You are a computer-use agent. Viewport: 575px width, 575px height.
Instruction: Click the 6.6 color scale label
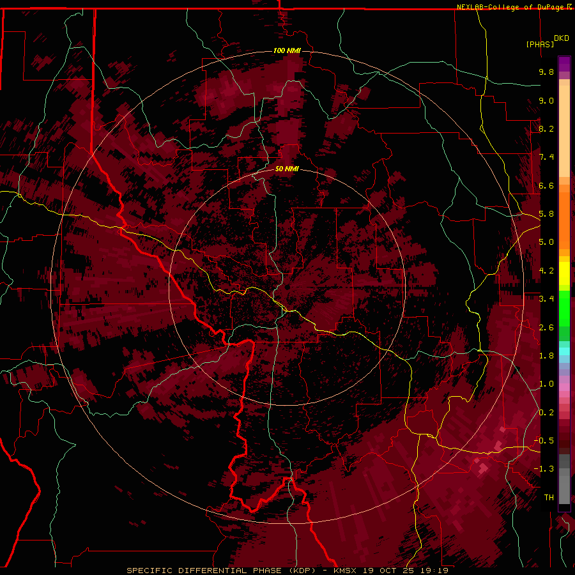coord(546,185)
